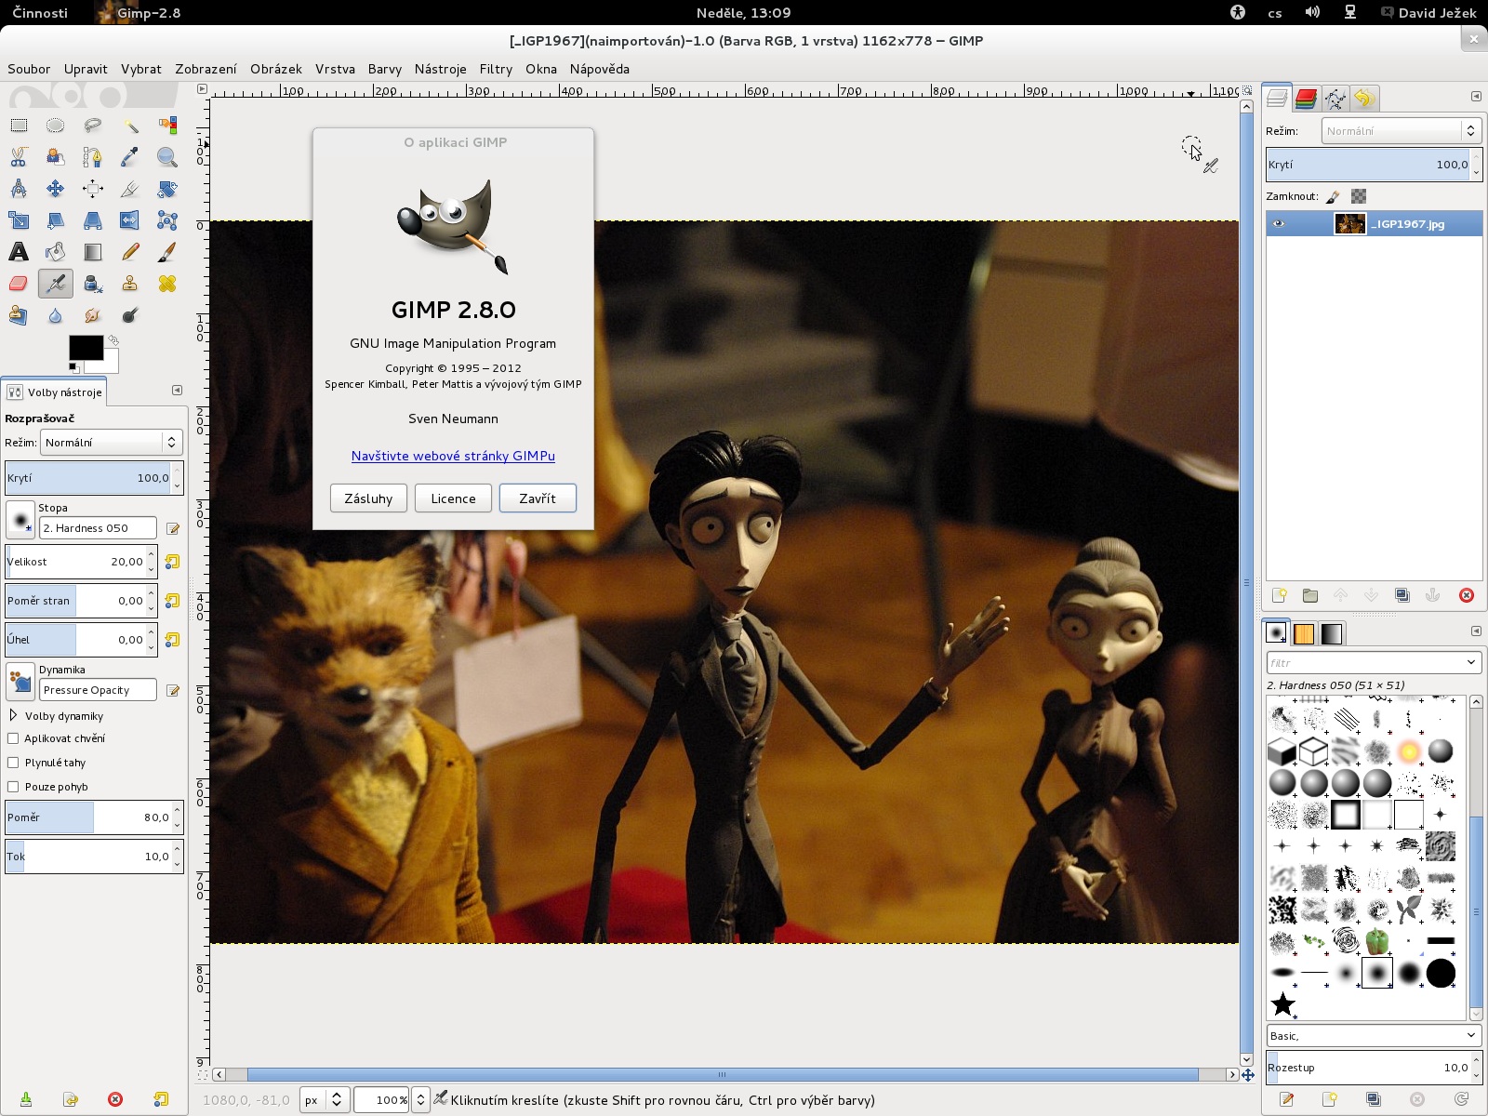
Task: Select the Fuzzy Select magic wand tool
Action: click(130, 126)
